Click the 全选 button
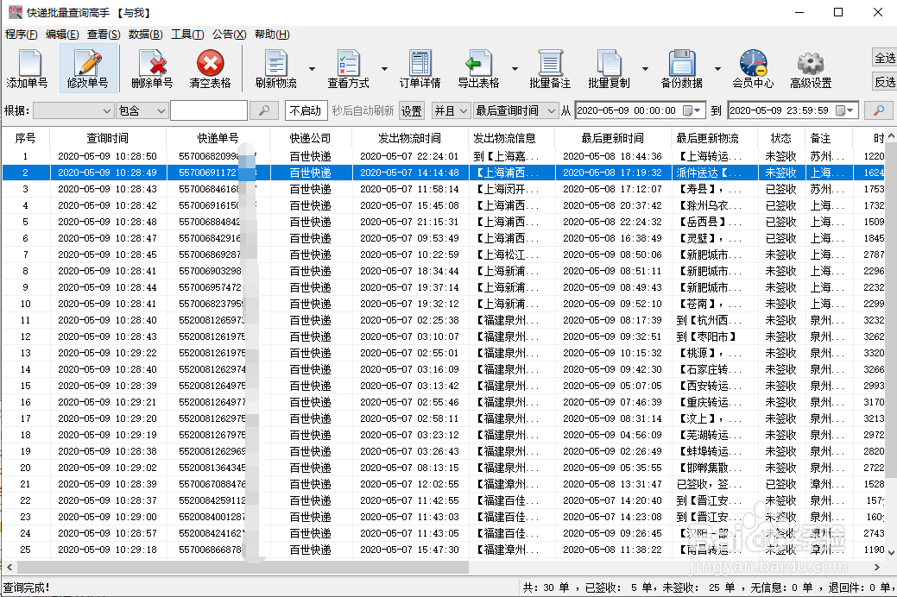The image size is (897, 597). (884, 58)
